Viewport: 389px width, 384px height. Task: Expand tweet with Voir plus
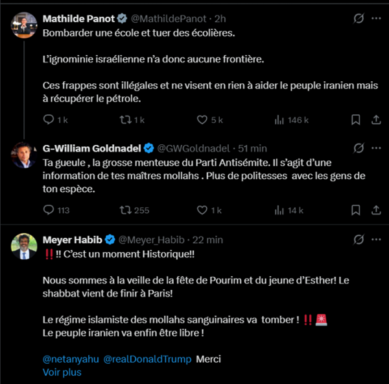coord(62,372)
